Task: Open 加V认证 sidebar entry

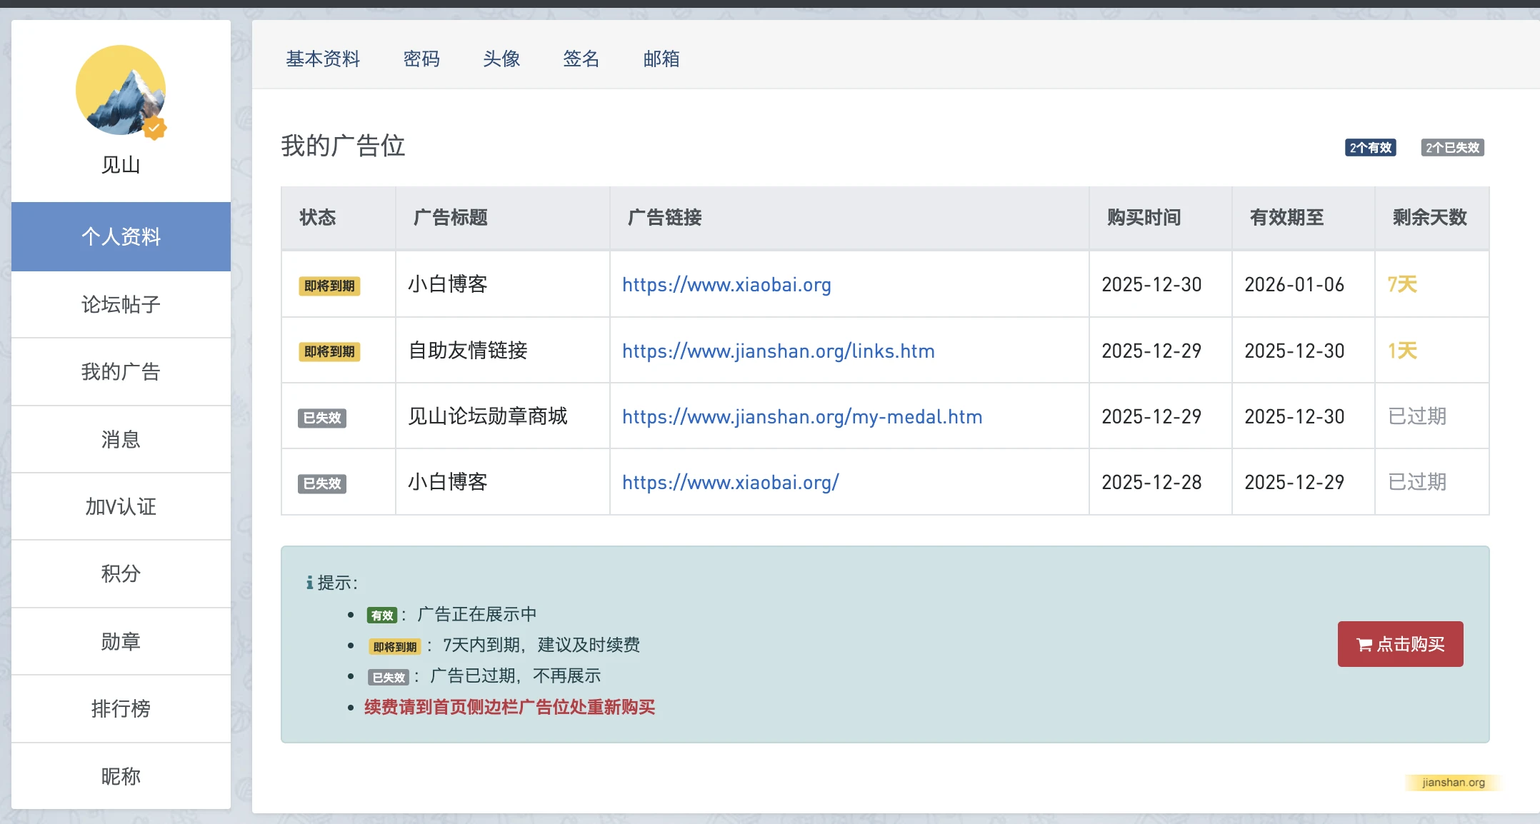Action: (121, 506)
